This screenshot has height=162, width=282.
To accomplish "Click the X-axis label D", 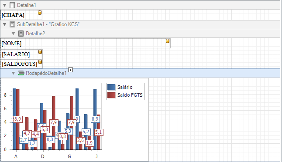I will (x=43, y=156).
